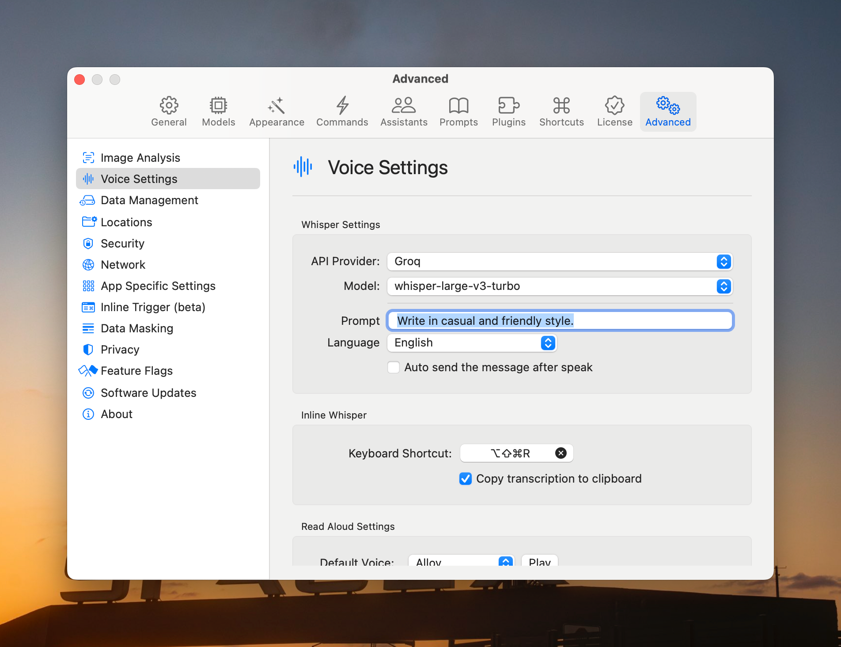Uncheck Copy transcription to clipboard

tap(466, 479)
